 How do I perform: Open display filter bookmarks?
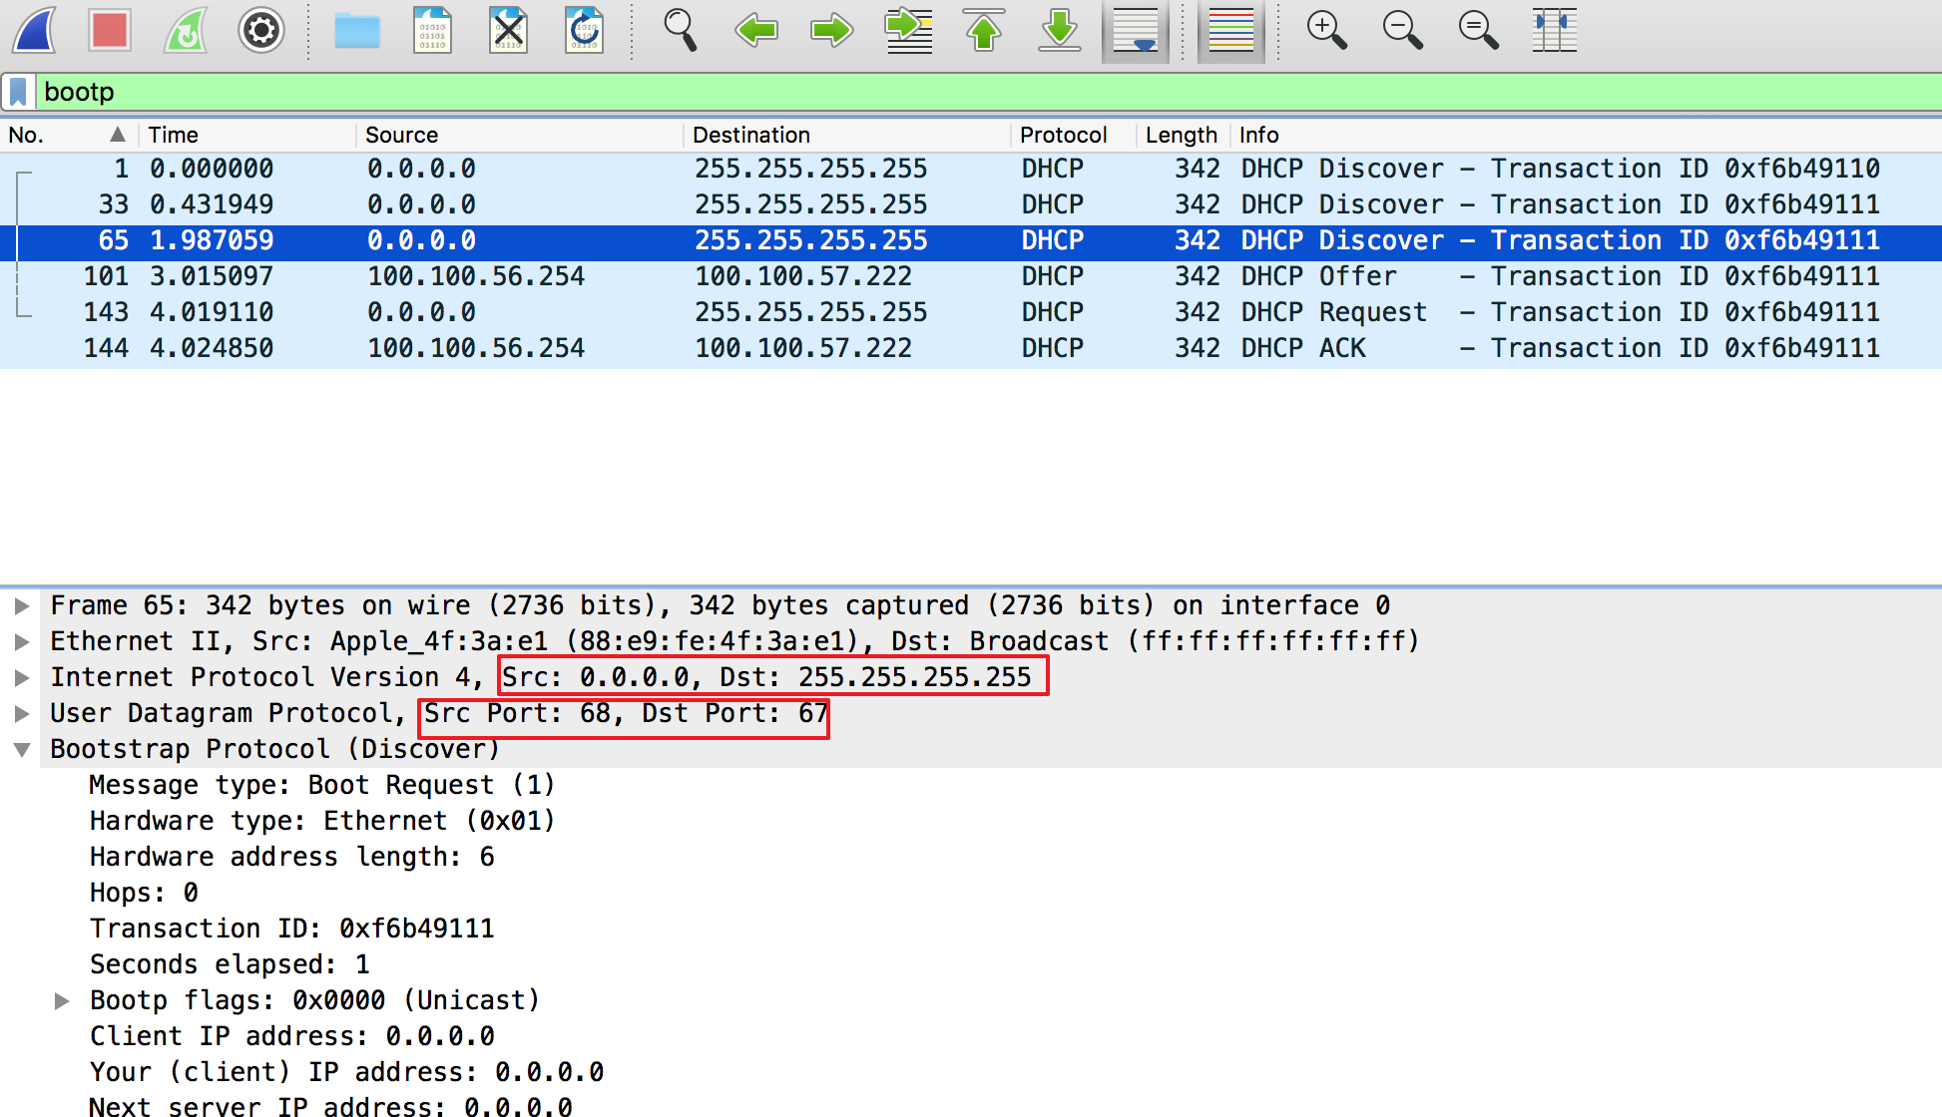(20, 92)
